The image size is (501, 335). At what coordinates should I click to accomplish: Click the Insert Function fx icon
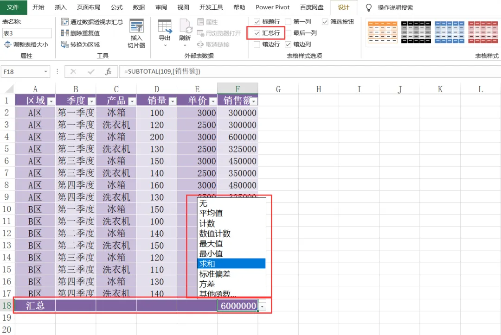[x=108, y=71]
